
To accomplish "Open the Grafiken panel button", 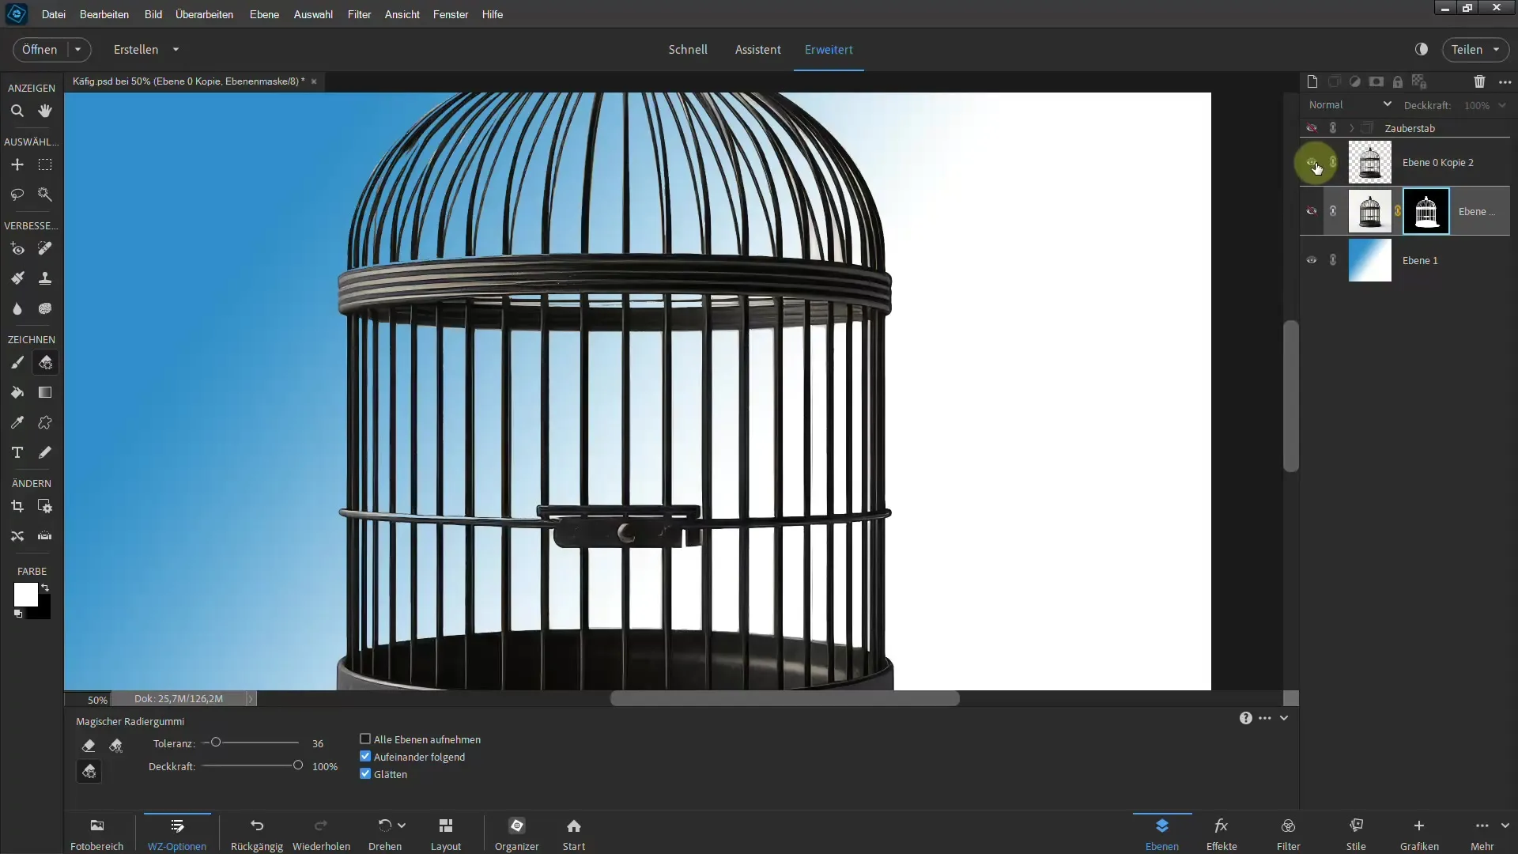I will pos(1419,834).
